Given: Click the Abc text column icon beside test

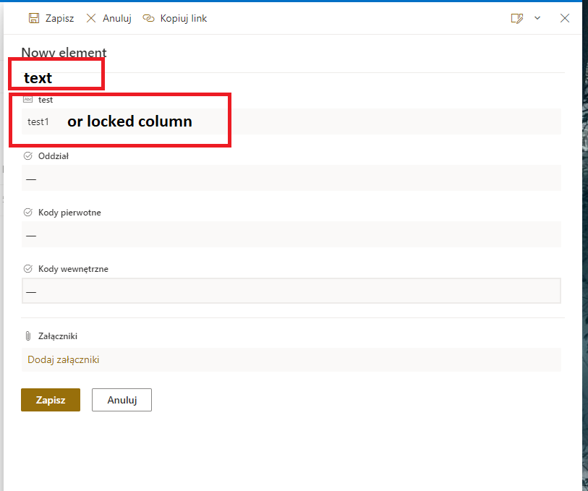Looking at the screenshot, I should (27, 100).
